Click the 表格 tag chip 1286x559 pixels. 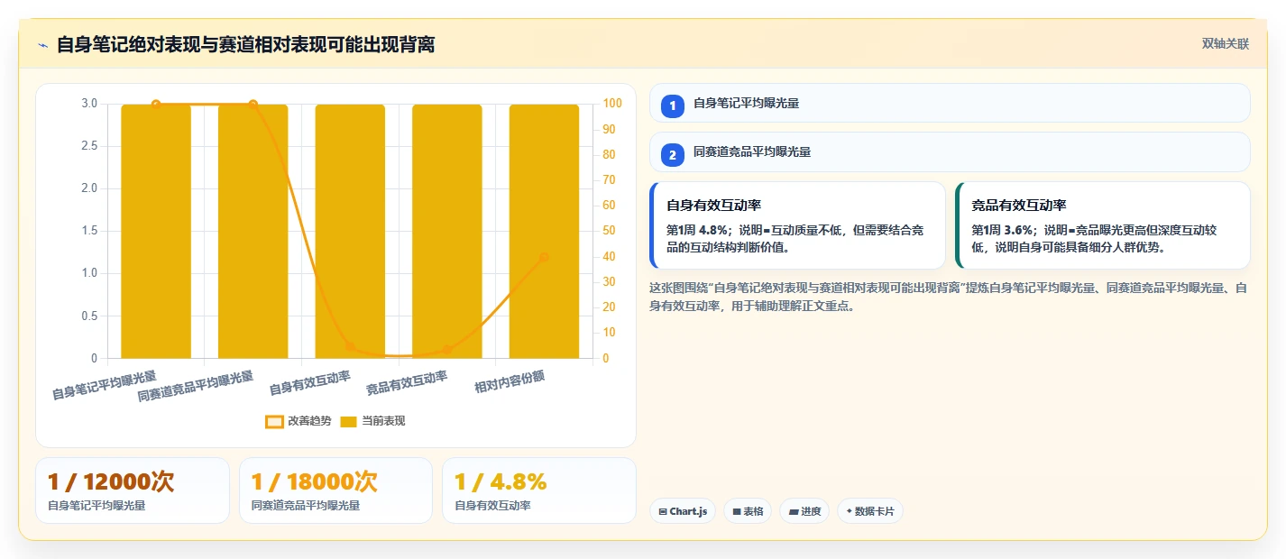pyautogui.click(x=748, y=511)
